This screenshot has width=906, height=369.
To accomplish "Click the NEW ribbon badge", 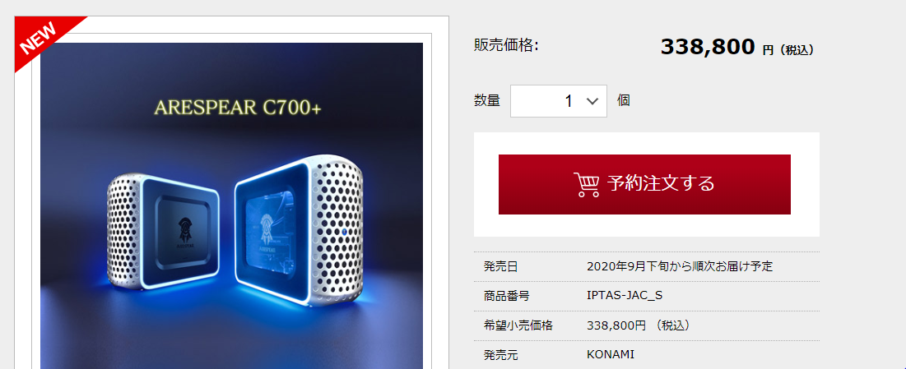I will pos(40,39).
